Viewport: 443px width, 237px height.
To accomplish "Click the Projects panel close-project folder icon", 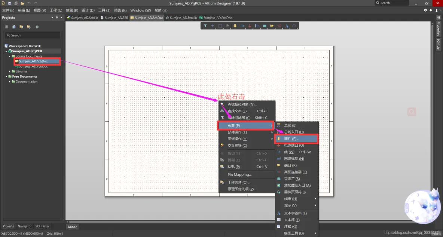I will pos(28,27).
